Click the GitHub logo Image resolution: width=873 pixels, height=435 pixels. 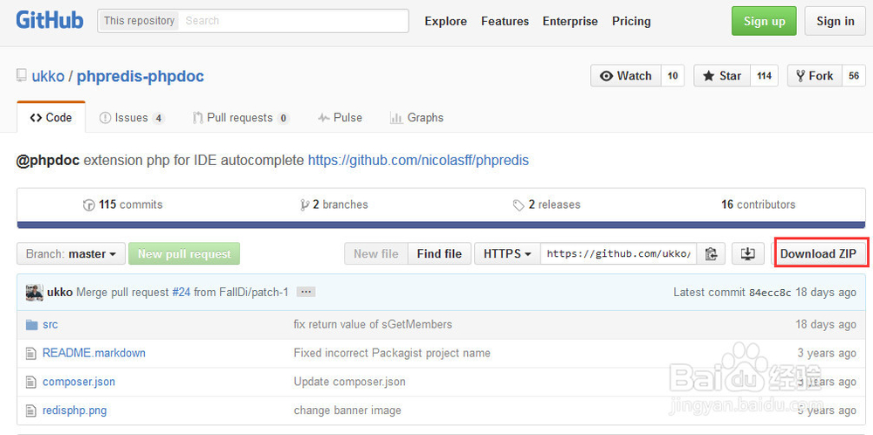(50, 21)
